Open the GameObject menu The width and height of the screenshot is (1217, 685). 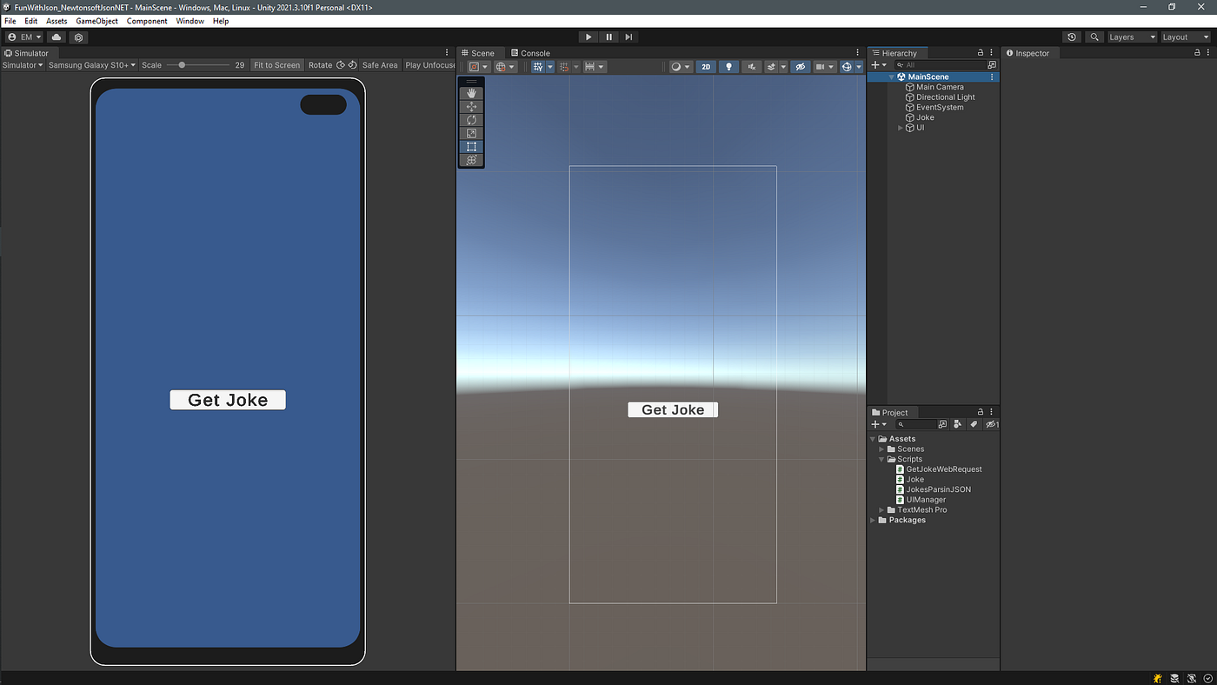click(x=96, y=20)
